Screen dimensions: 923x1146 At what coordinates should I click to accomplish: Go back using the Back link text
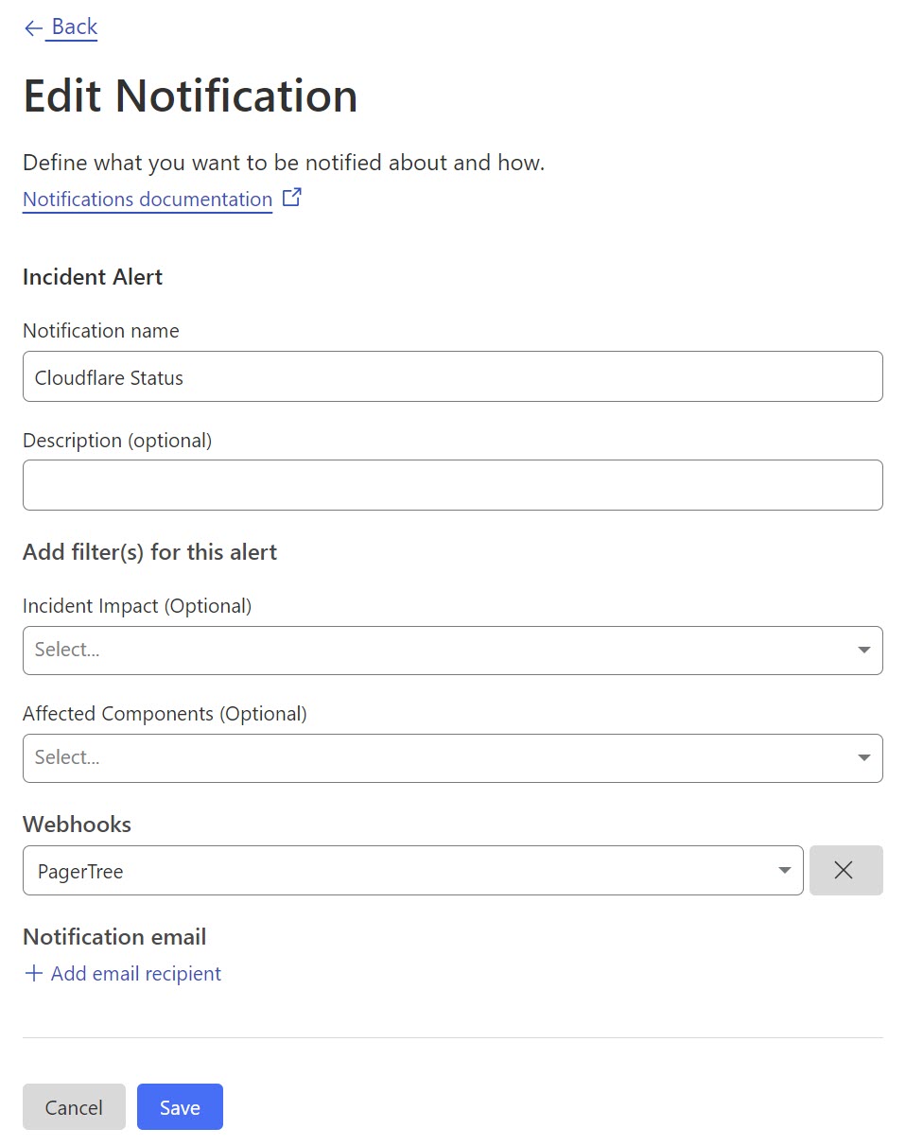click(x=74, y=27)
